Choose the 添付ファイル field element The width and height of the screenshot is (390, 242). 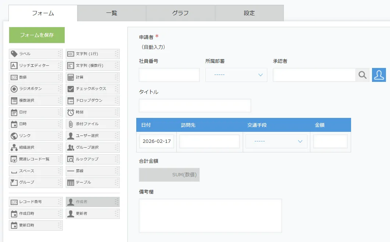point(92,124)
